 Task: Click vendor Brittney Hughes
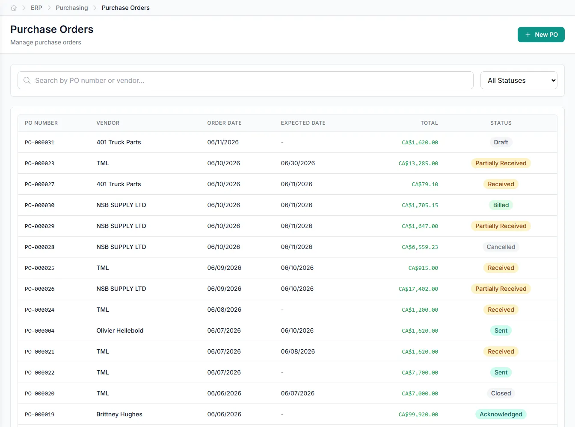coord(119,414)
